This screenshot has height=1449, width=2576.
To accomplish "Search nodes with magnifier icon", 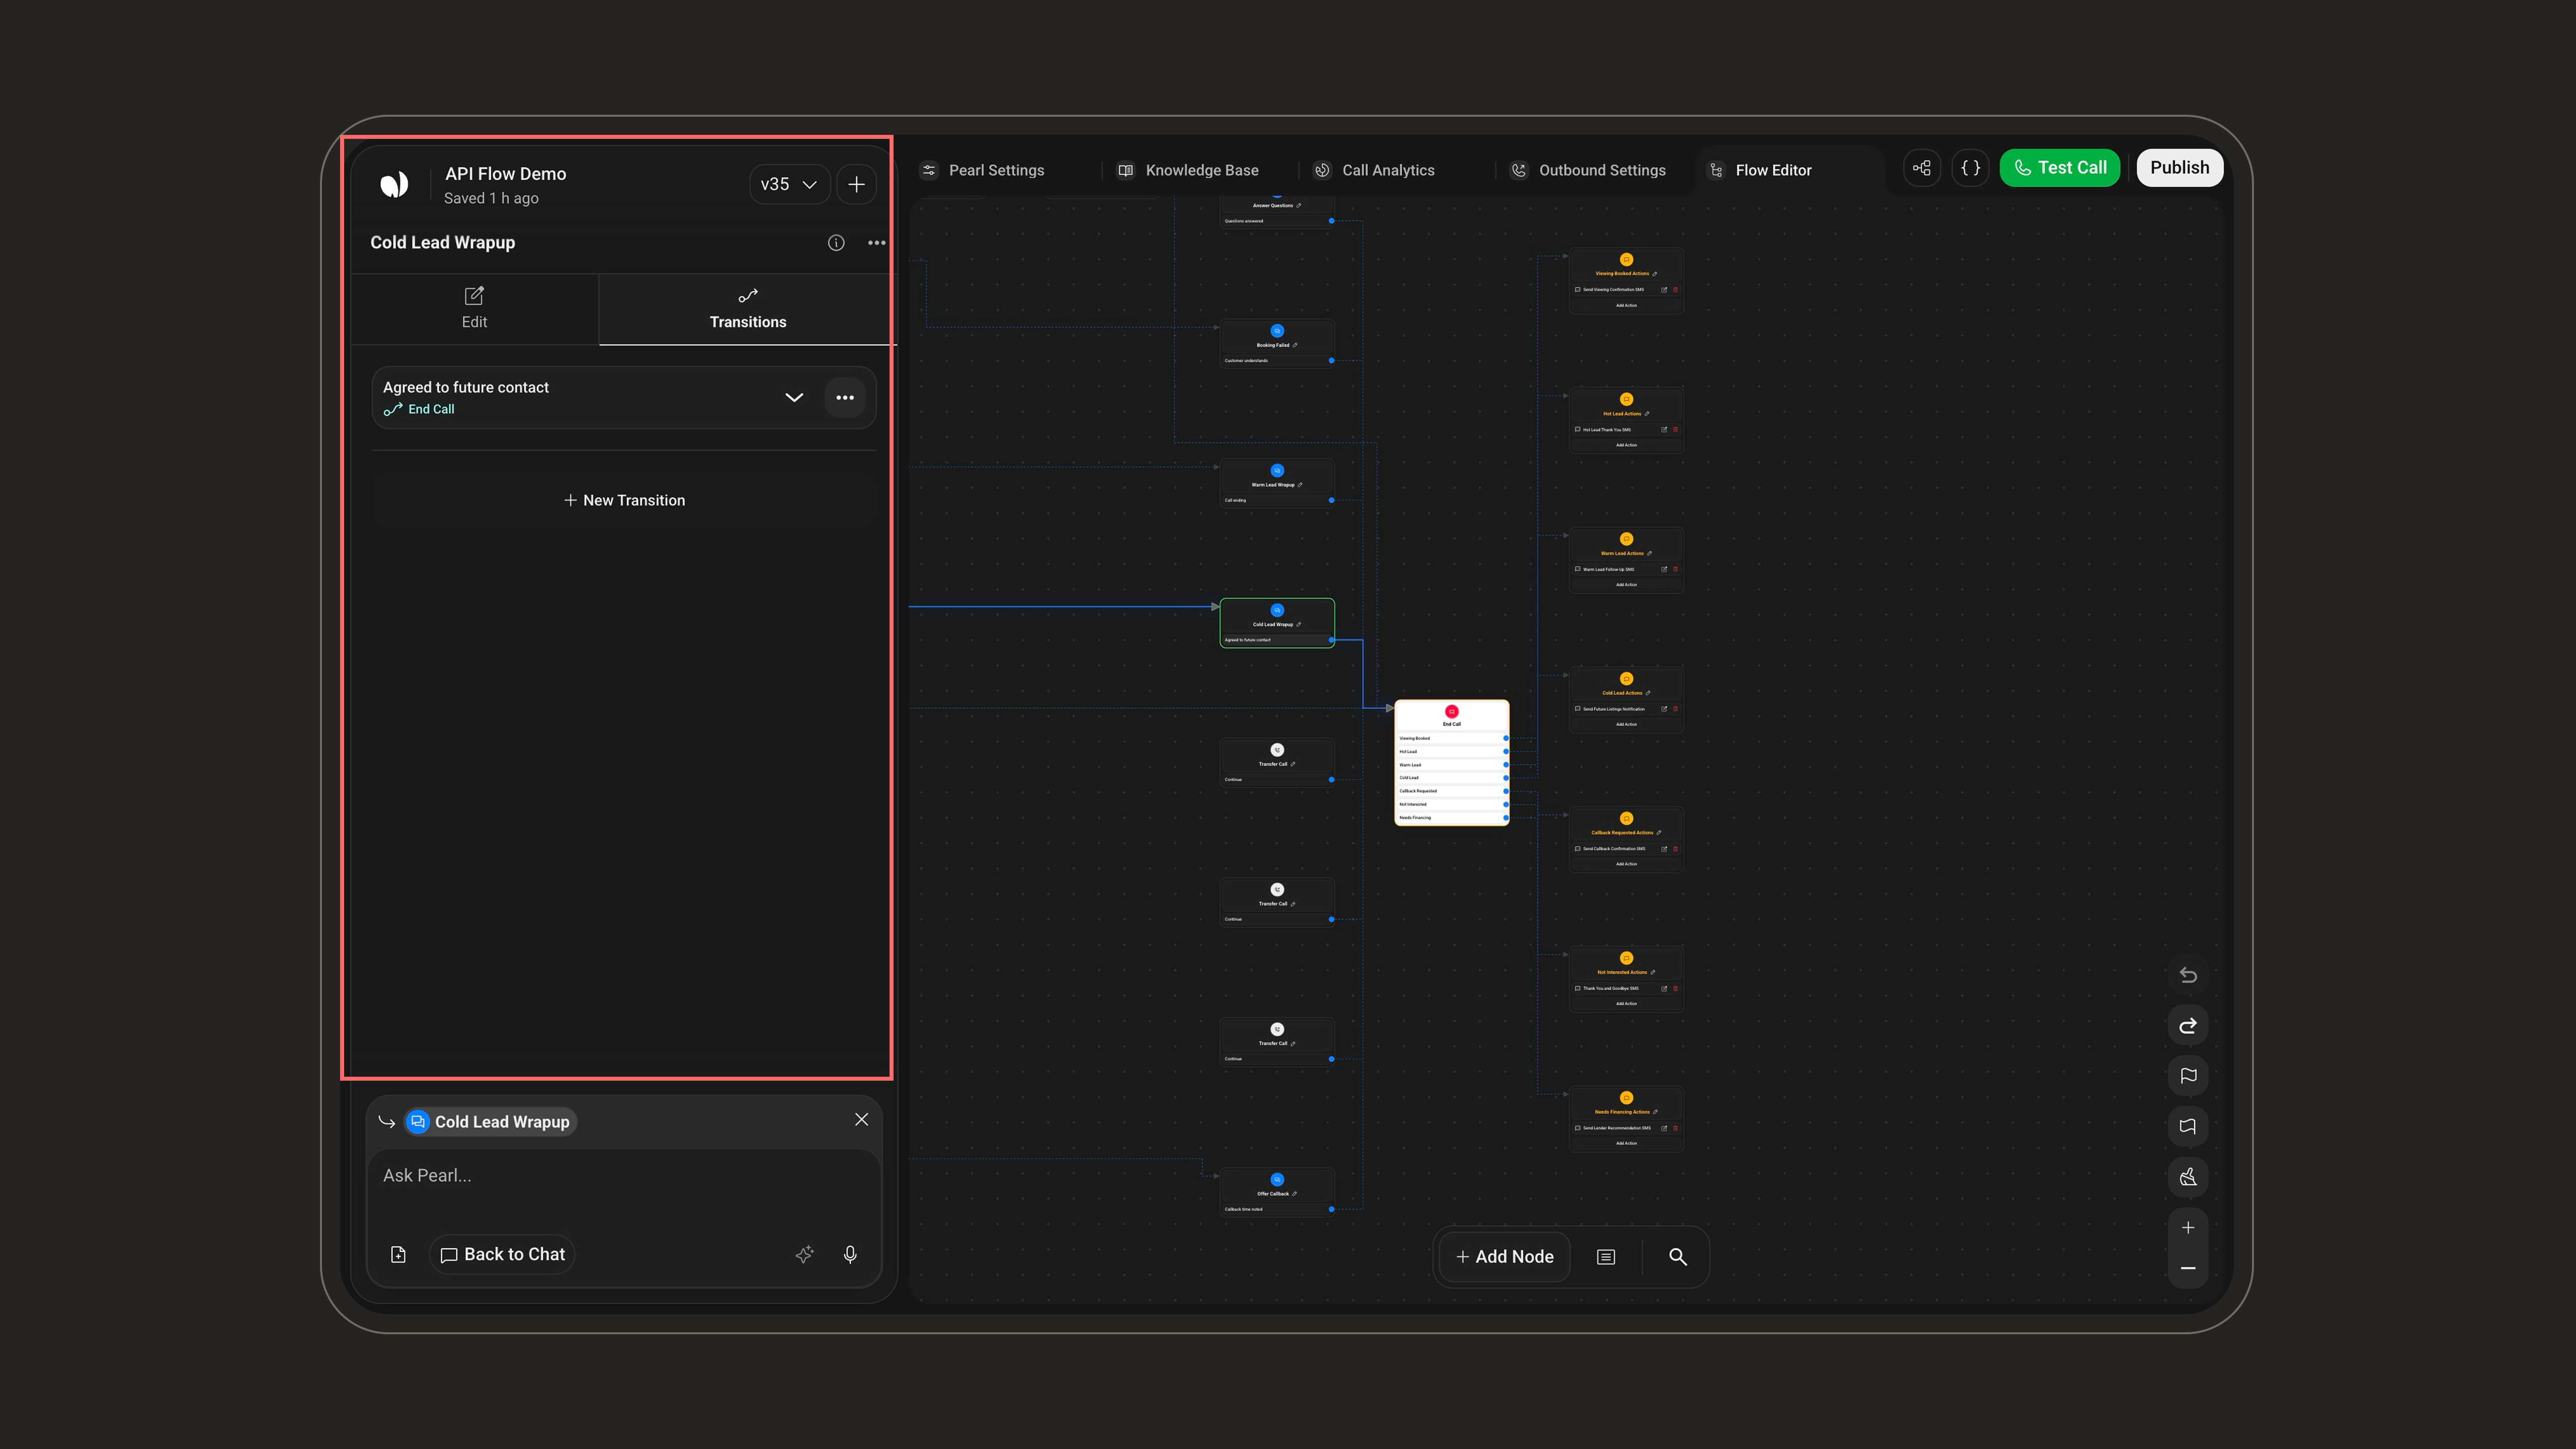I will coord(1678,1257).
